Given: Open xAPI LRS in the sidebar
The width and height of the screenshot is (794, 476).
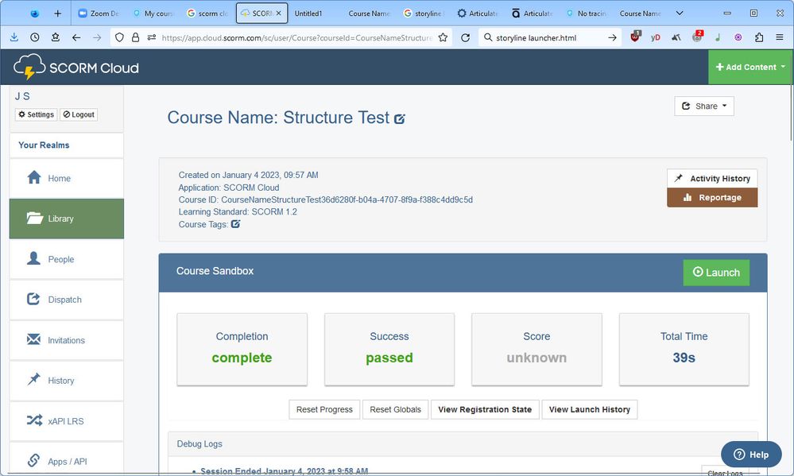Looking at the screenshot, I should 66,421.
